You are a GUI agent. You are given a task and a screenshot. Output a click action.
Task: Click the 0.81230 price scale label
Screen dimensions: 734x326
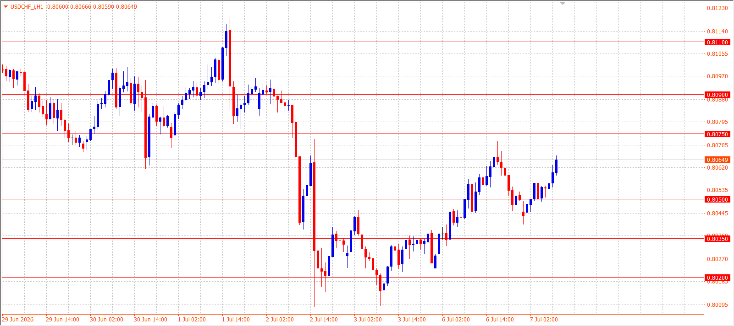pos(717,8)
